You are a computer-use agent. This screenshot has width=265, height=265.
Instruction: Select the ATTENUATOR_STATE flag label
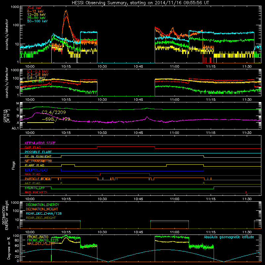40,143
